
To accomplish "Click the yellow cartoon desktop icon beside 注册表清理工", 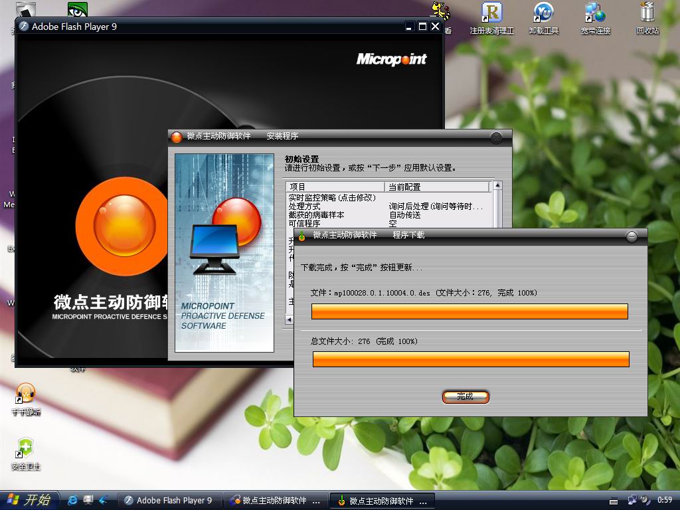I will tap(441, 12).
